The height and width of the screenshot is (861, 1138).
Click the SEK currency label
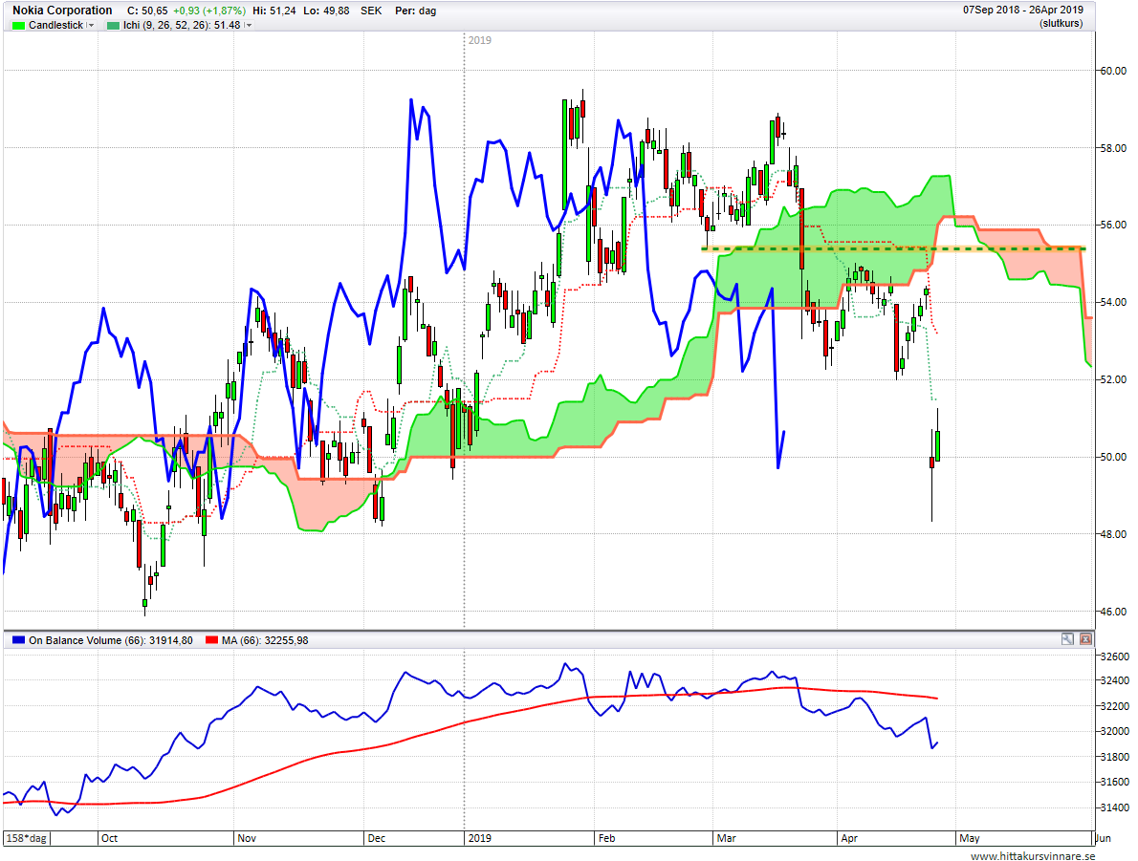[372, 11]
